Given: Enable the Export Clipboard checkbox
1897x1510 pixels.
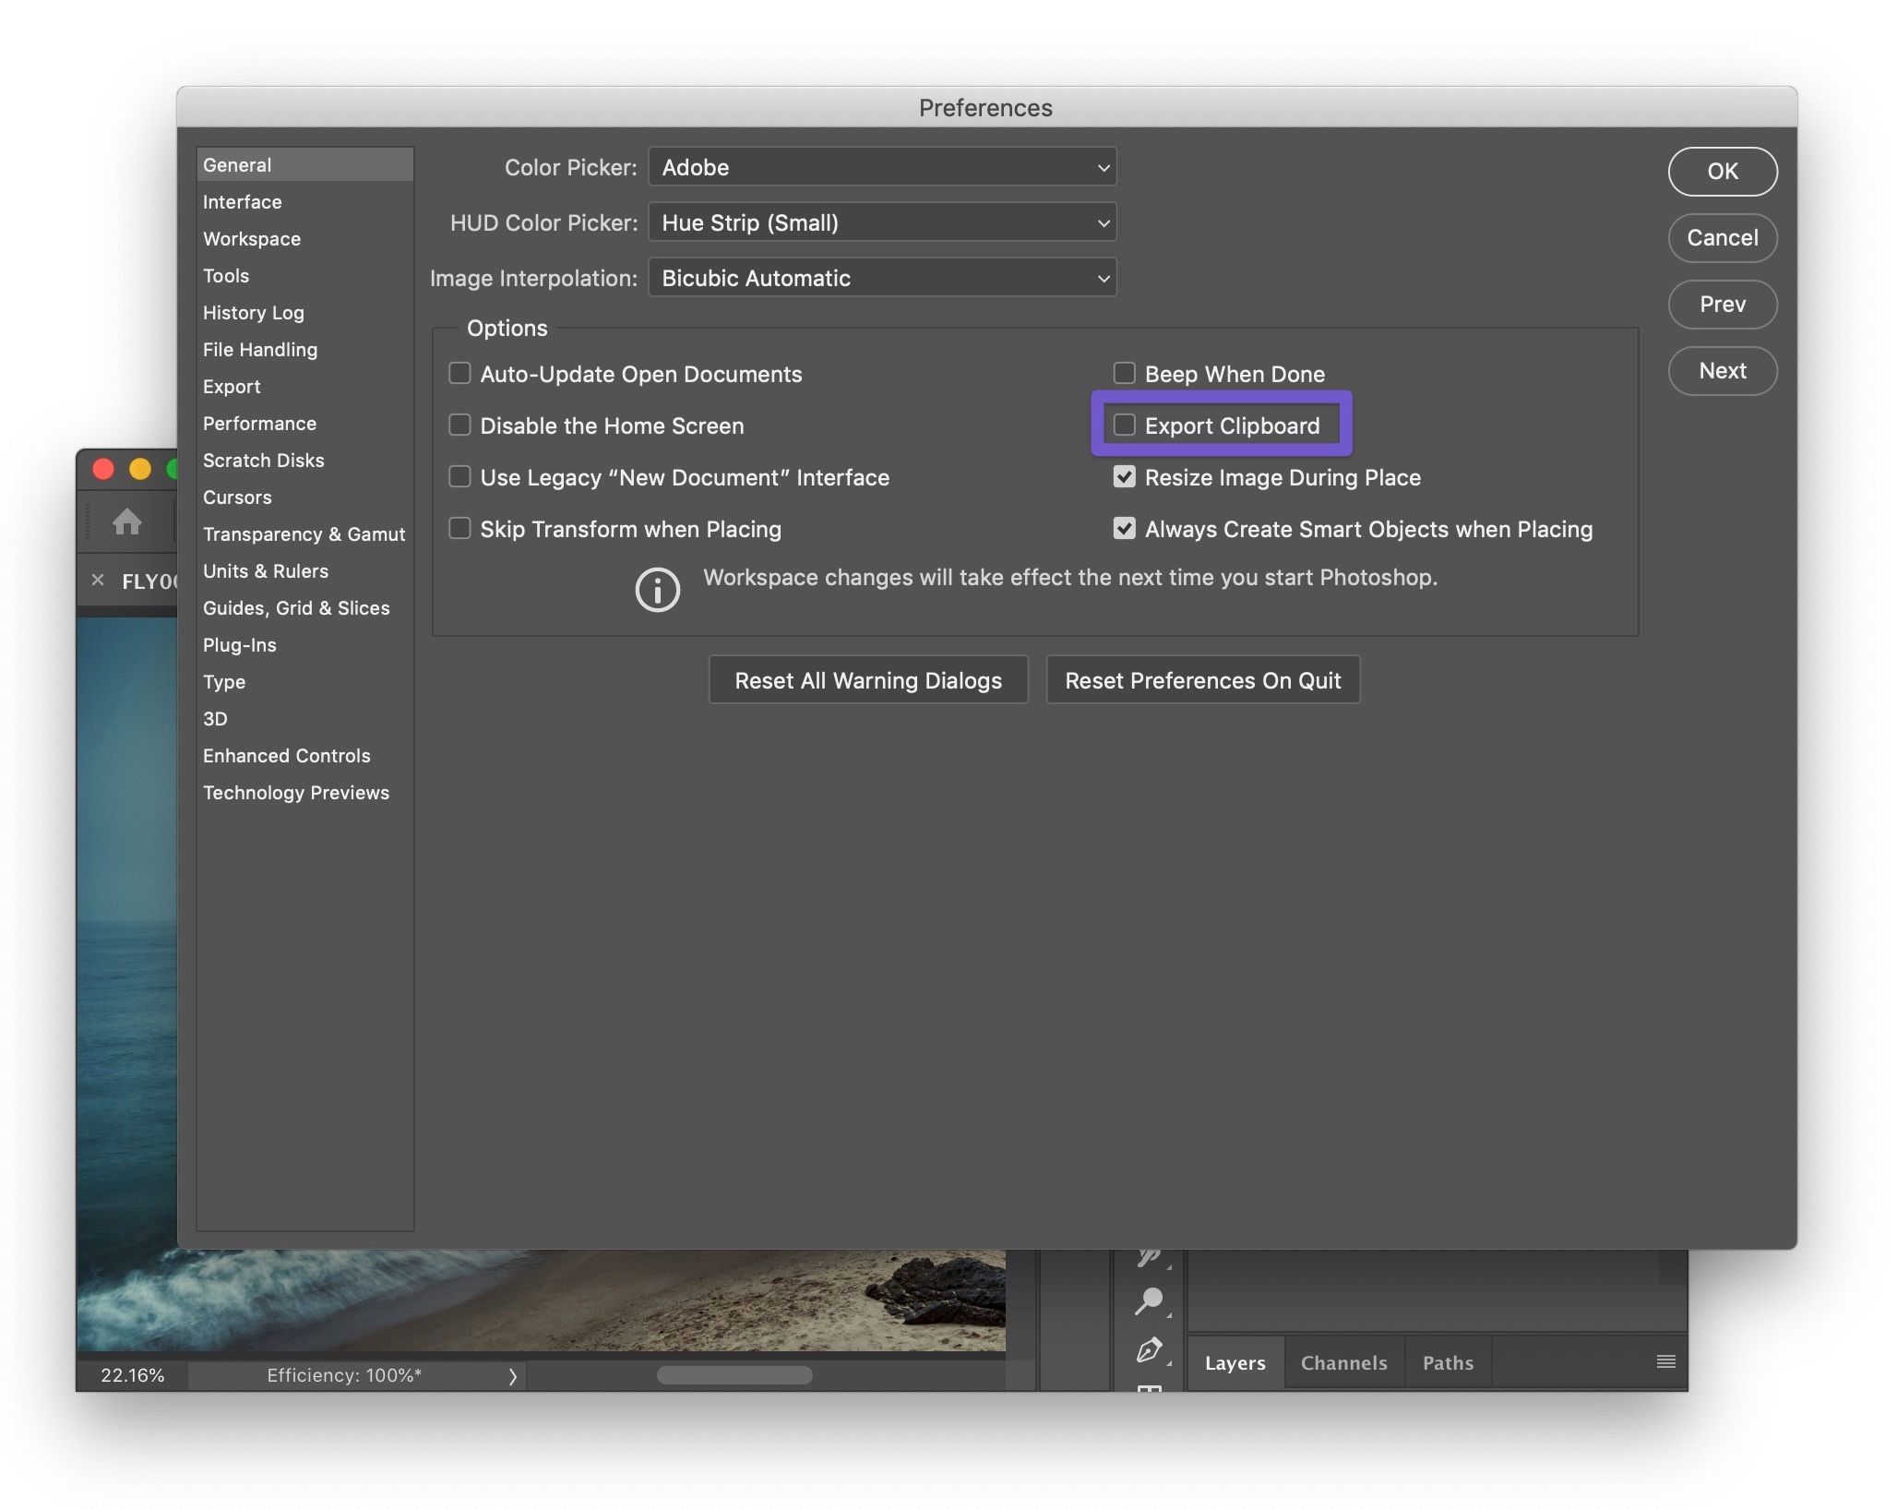Looking at the screenshot, I should [x=1124, y=425].
